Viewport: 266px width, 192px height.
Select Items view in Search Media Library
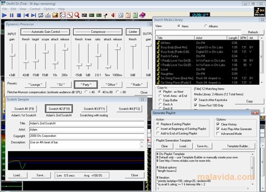178,26
